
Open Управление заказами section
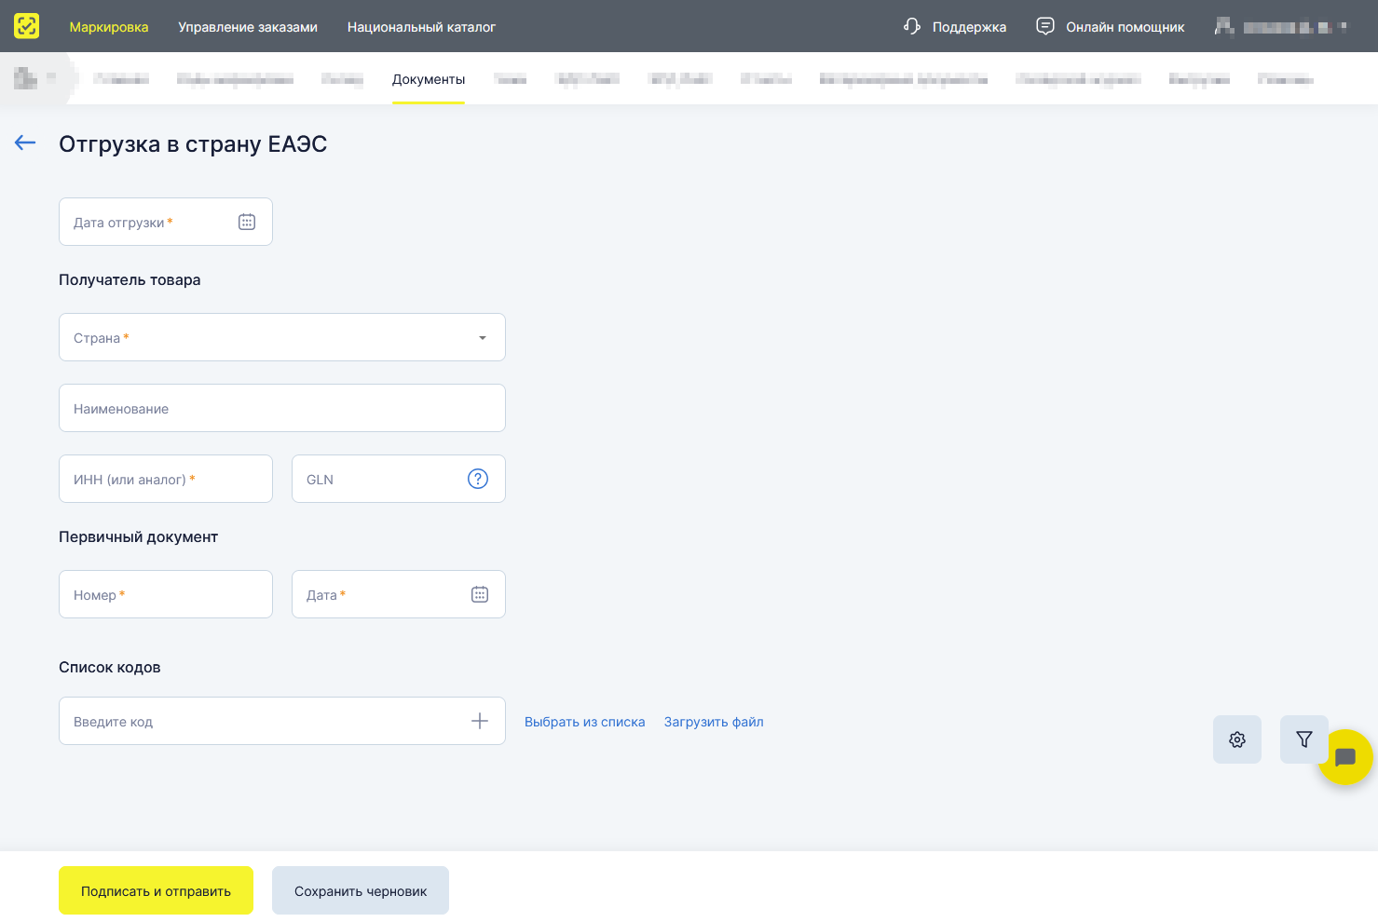(248, 27)
